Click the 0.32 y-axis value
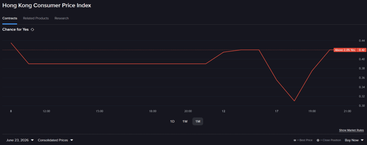This screenshot has width=367, height=145. coord(362,96)
